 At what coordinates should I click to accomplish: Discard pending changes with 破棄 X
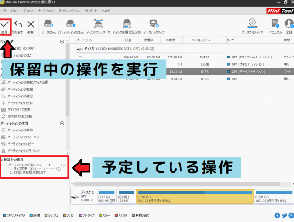click(x=30, y=27)
